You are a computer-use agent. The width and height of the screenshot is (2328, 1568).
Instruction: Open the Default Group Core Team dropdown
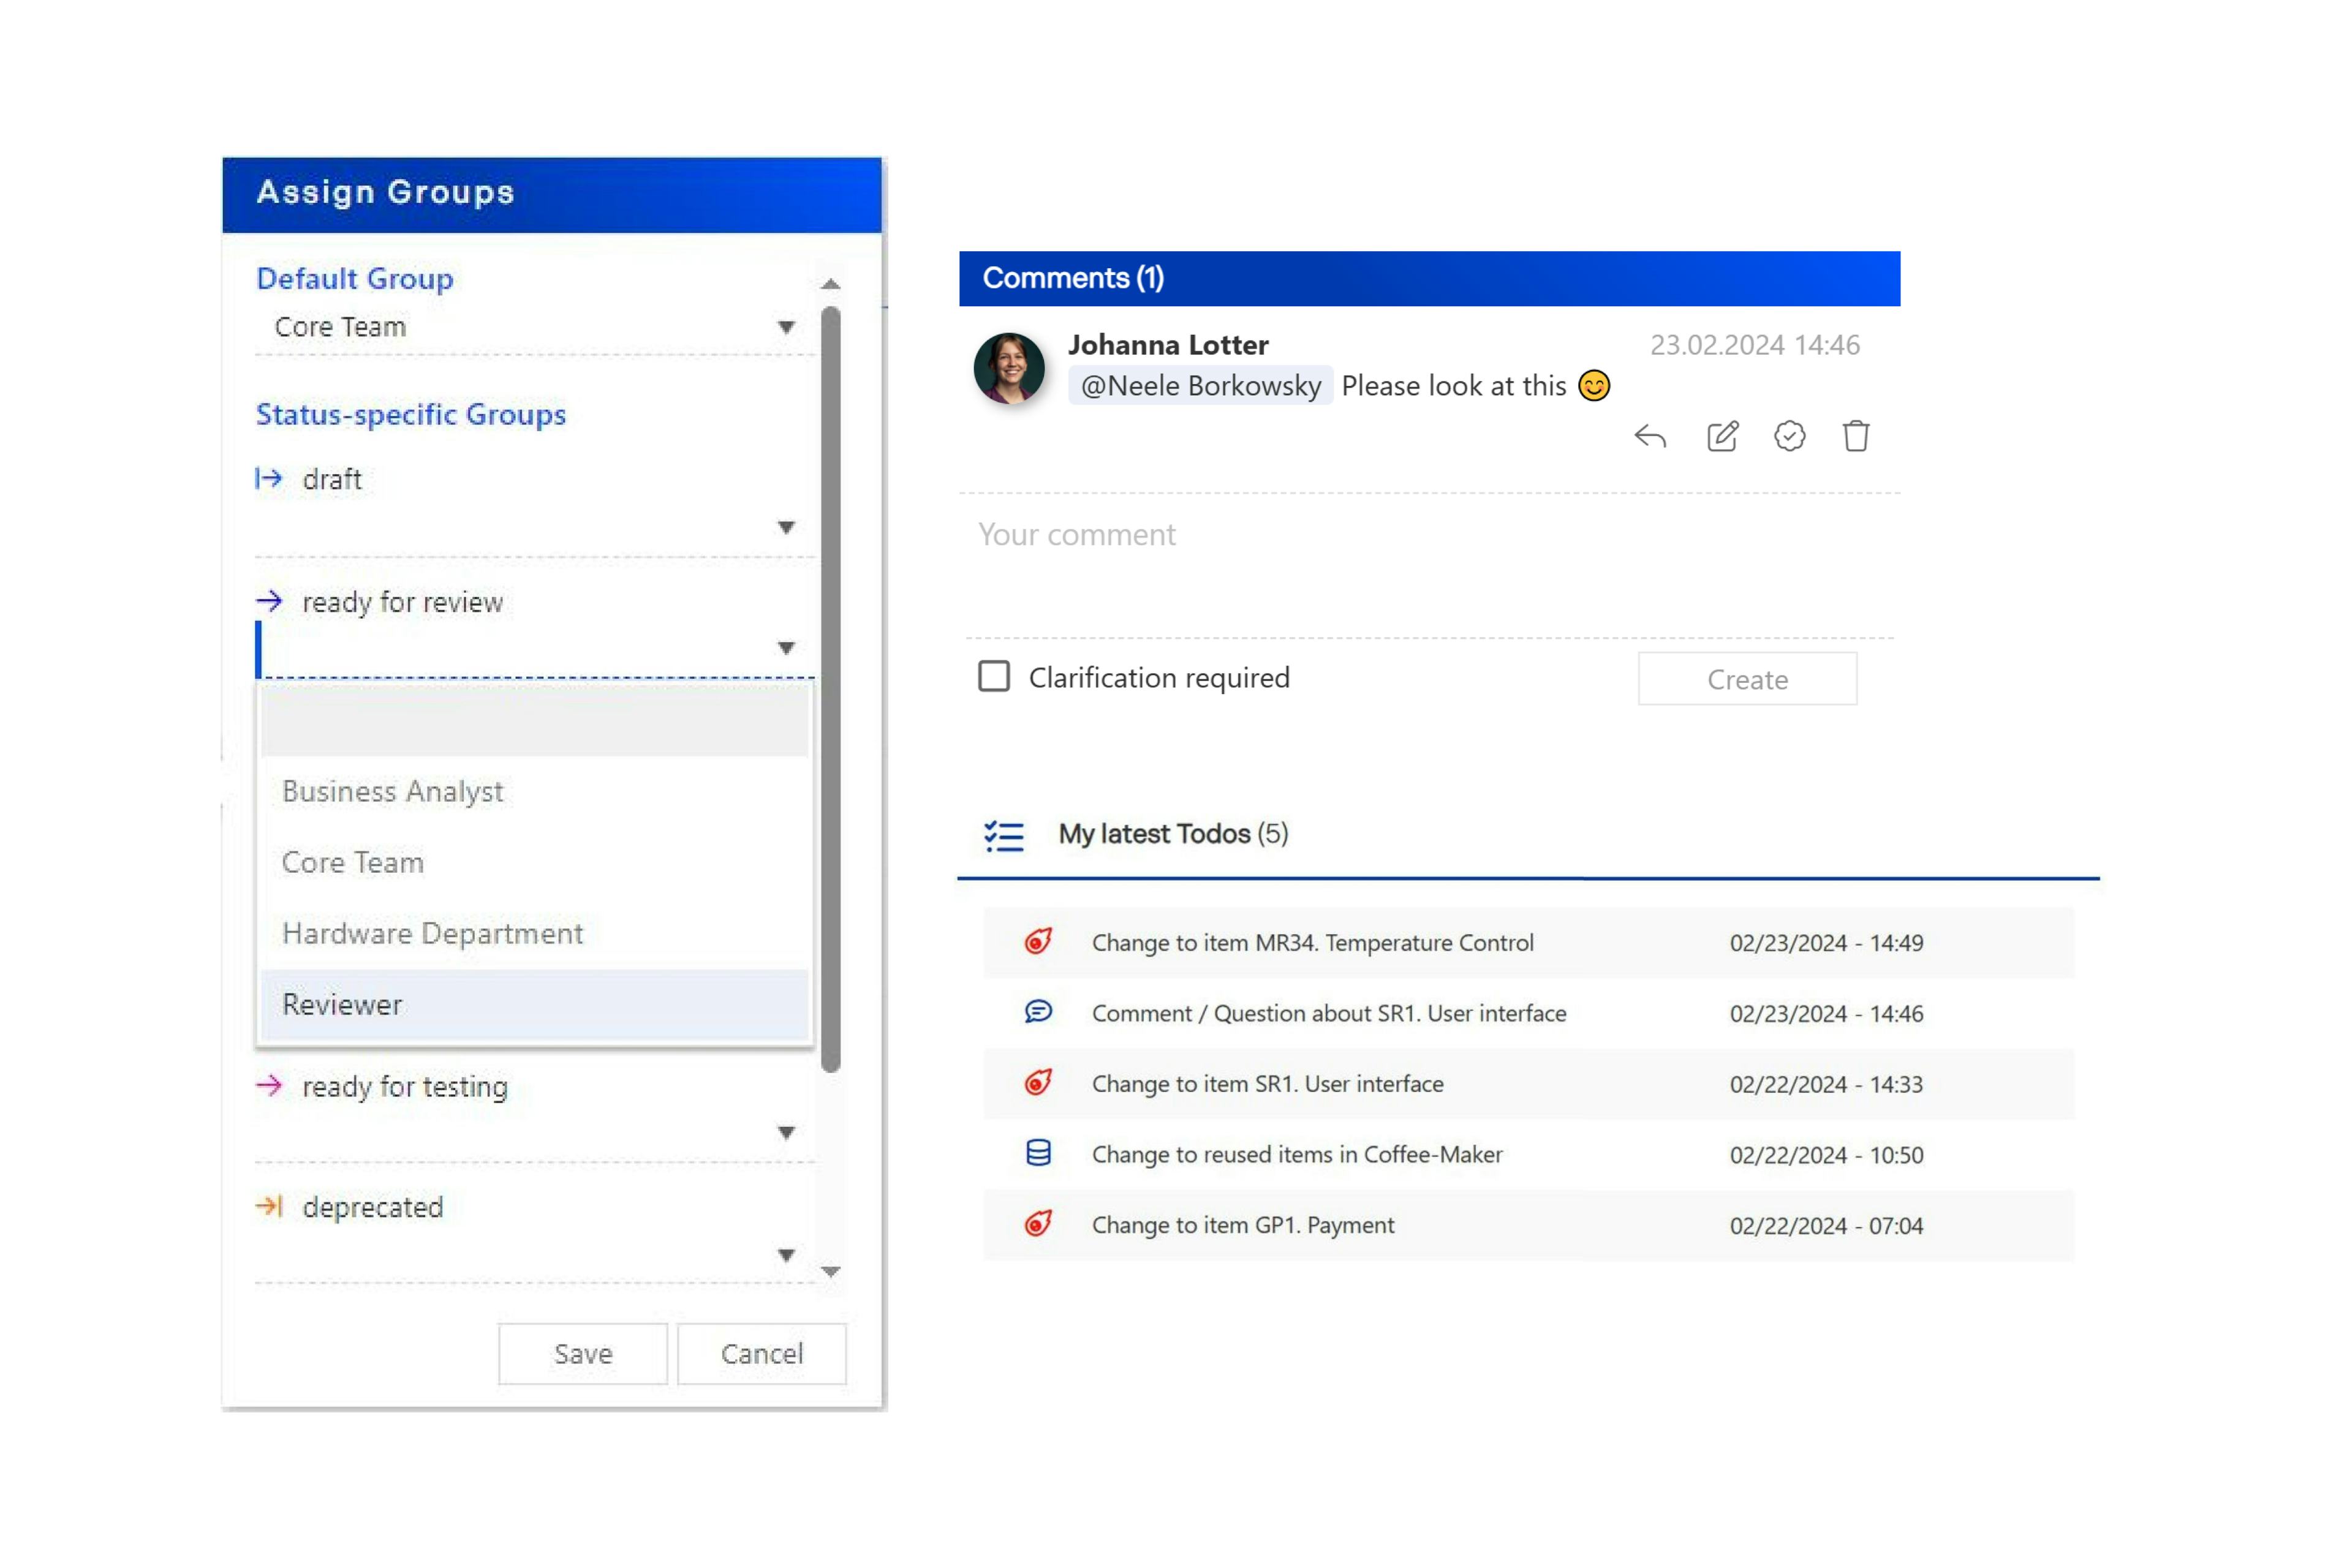786,328
